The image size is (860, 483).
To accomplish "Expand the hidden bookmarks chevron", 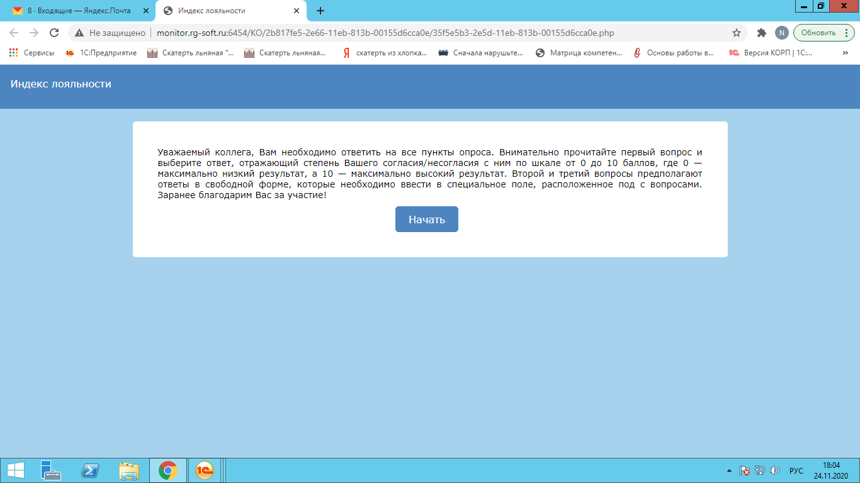I will point(845,53).
